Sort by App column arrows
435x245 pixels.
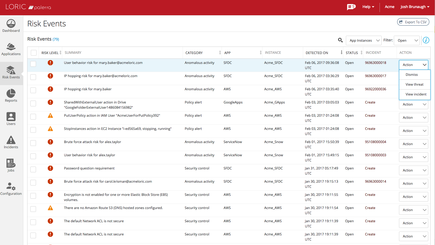tap(261, 53)
